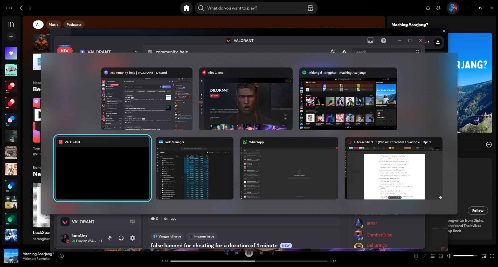Open member arnar profile
This screenshot has width=498, height=267.
pyautogui.click(x=372, y=223)
